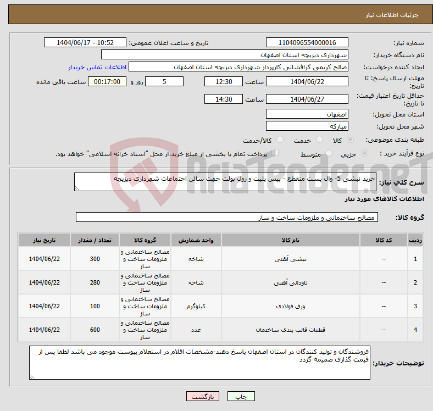Click the واحد شمارش column header
Screen dimensions: 433x411
(x=196, y=240)
